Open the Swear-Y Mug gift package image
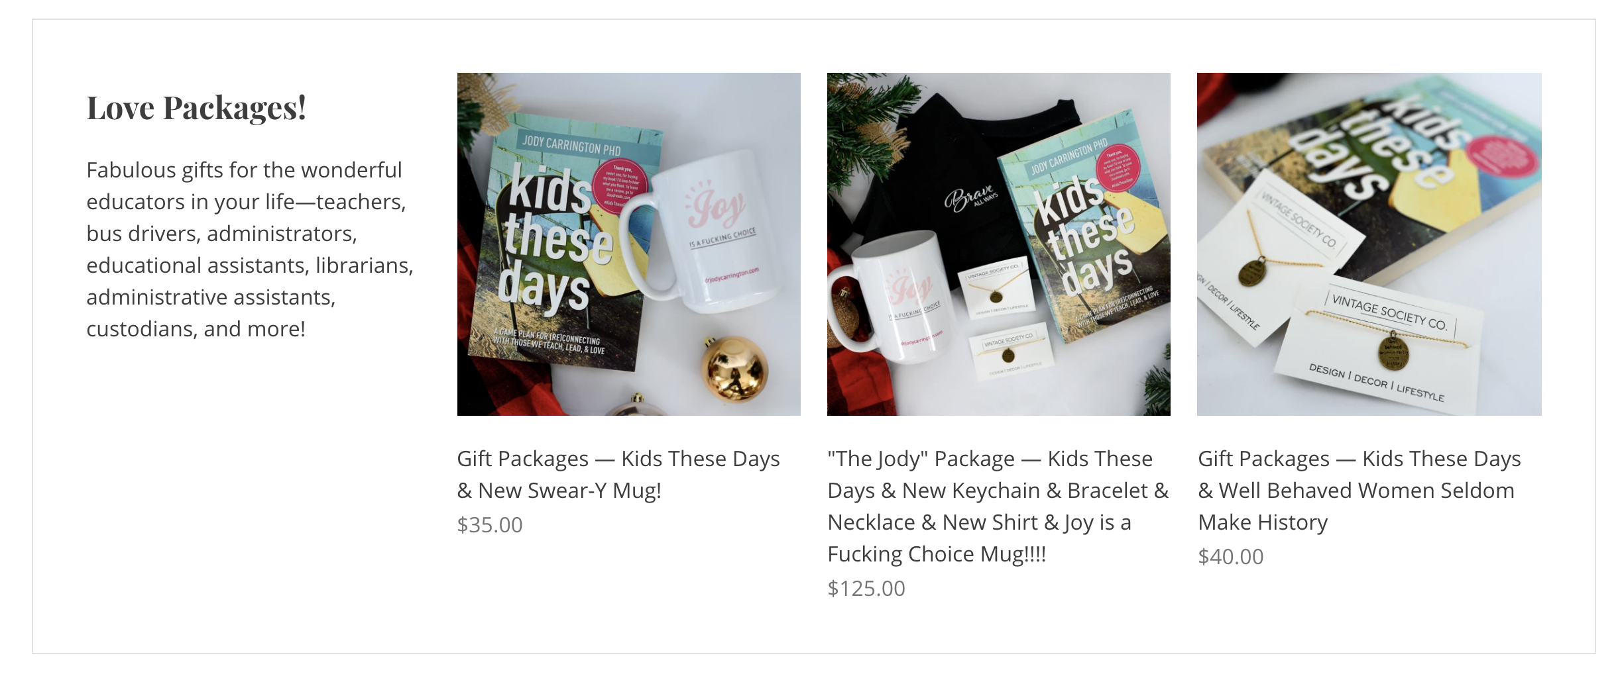1620x678 pixels. [628, 244]
